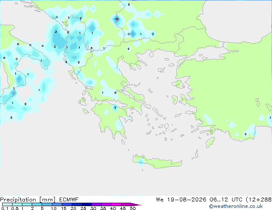Click the '(12+288' forecast offset text
The width and height of the screenshot is (272, 210).
[259, 200]
